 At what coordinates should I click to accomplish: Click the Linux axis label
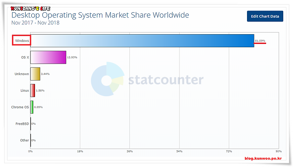click(x=25, y=90)
